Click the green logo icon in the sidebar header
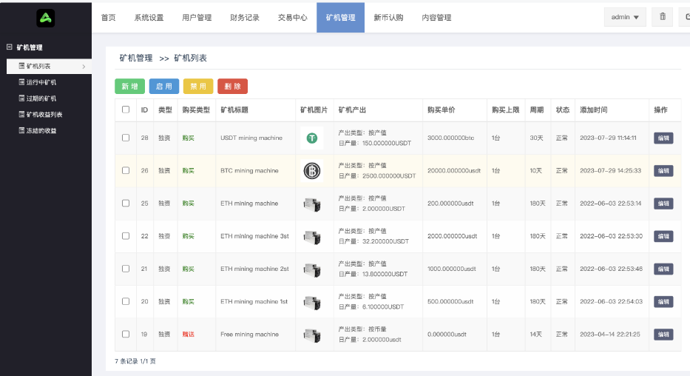690x376 pixels. [46, 17]
